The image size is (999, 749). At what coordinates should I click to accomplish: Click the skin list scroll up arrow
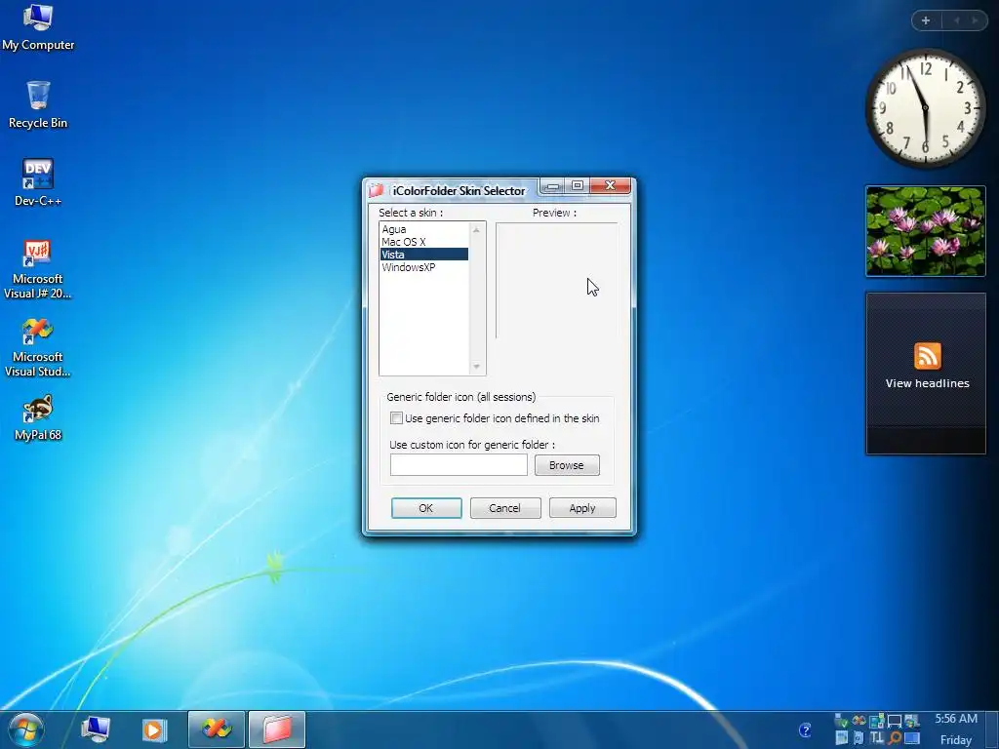[476, 229]
